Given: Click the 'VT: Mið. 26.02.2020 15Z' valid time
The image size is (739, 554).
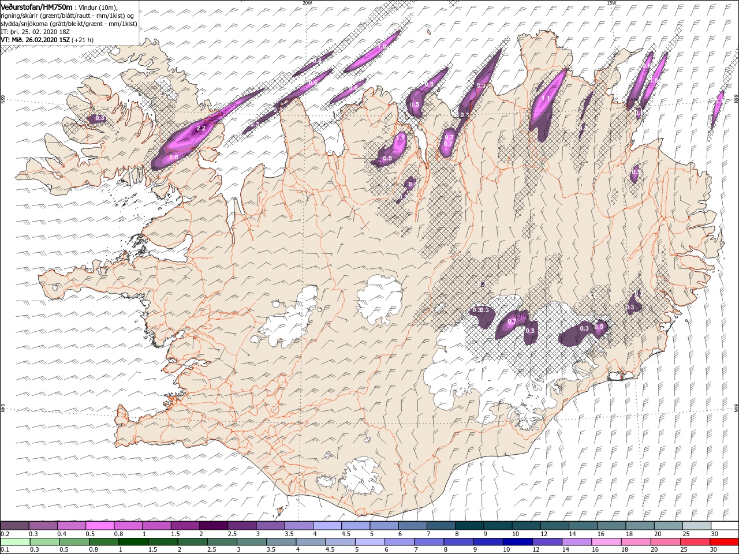Looking at the screenshot, I should pos(35,40).
